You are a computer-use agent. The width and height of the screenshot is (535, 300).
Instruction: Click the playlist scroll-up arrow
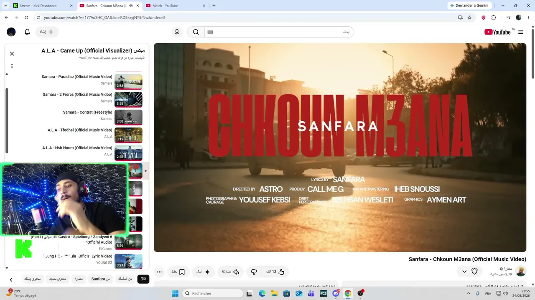point(7,74)
